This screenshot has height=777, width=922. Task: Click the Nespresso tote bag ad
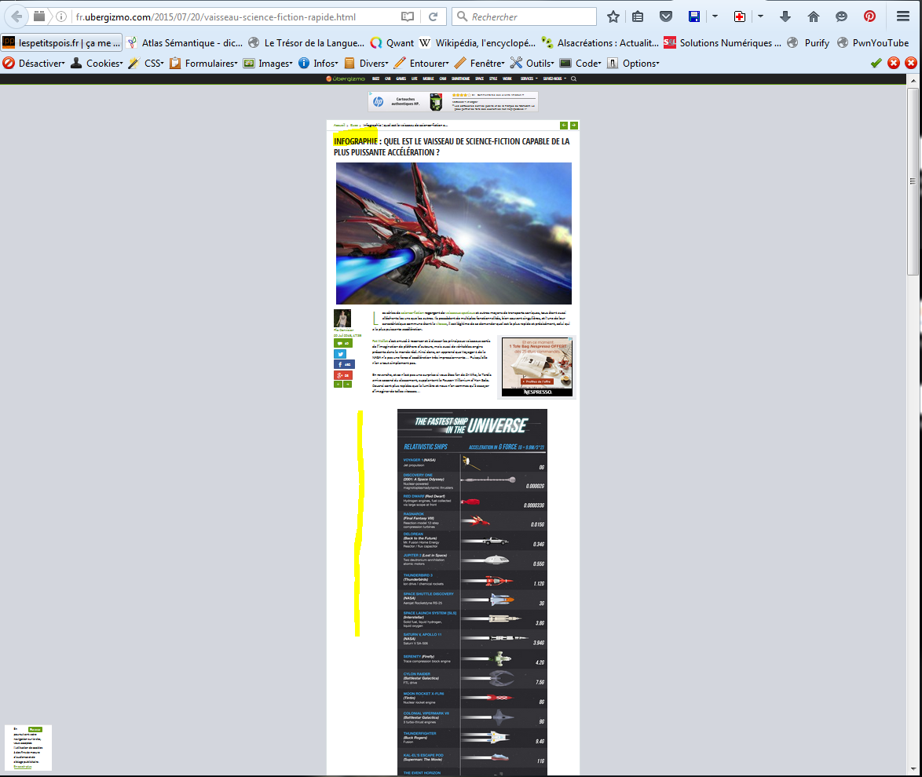coord(537,367)
